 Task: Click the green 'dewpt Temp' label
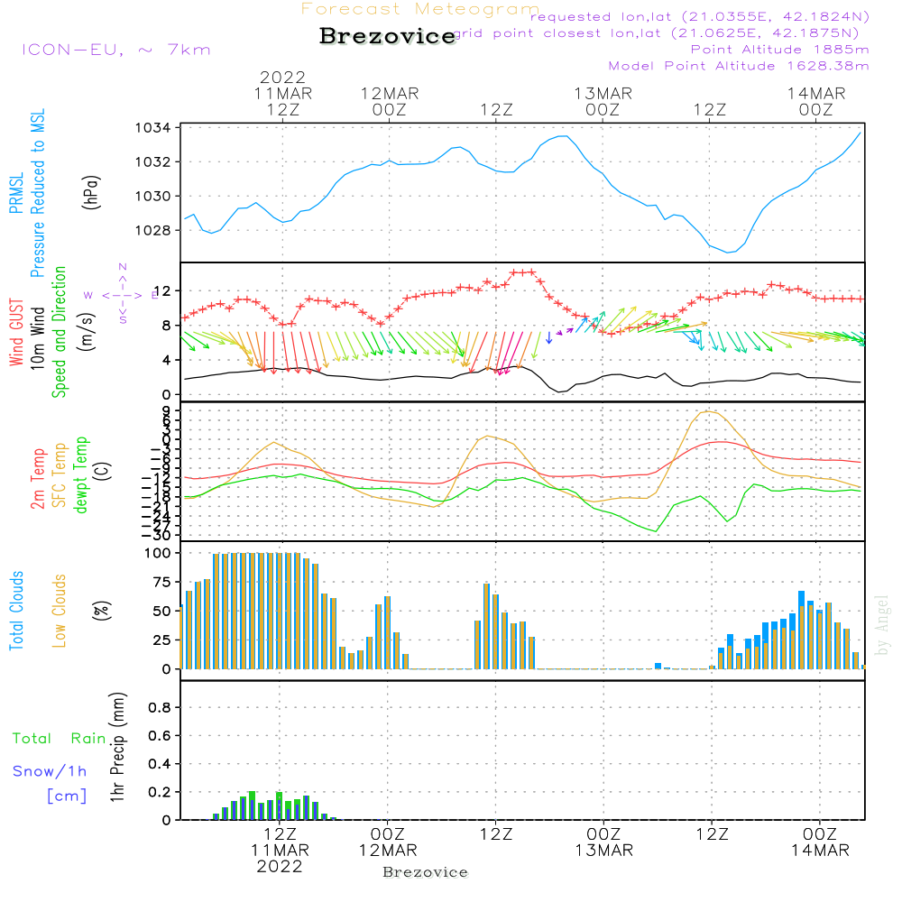(x=80, y=474)
